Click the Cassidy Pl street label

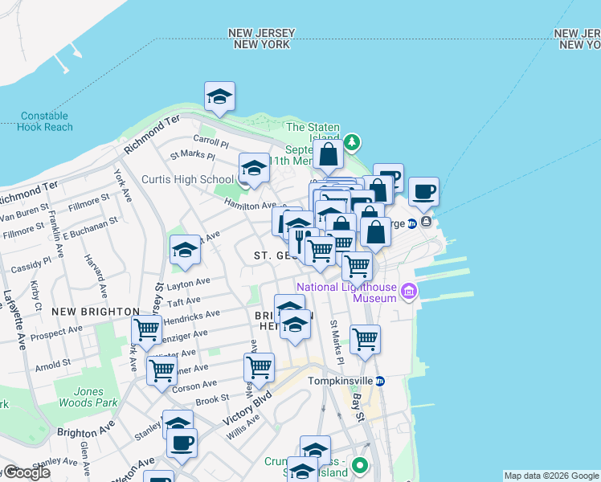click(x=31, y=265)
